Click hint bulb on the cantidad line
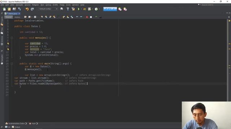 tap(8, 44)
